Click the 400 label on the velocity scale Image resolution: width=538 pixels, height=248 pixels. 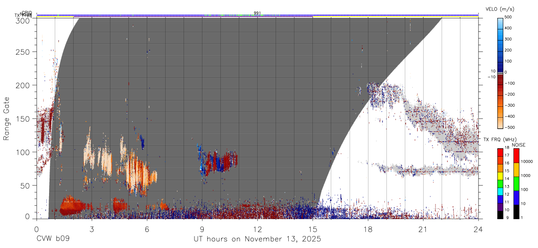point(509,28)
